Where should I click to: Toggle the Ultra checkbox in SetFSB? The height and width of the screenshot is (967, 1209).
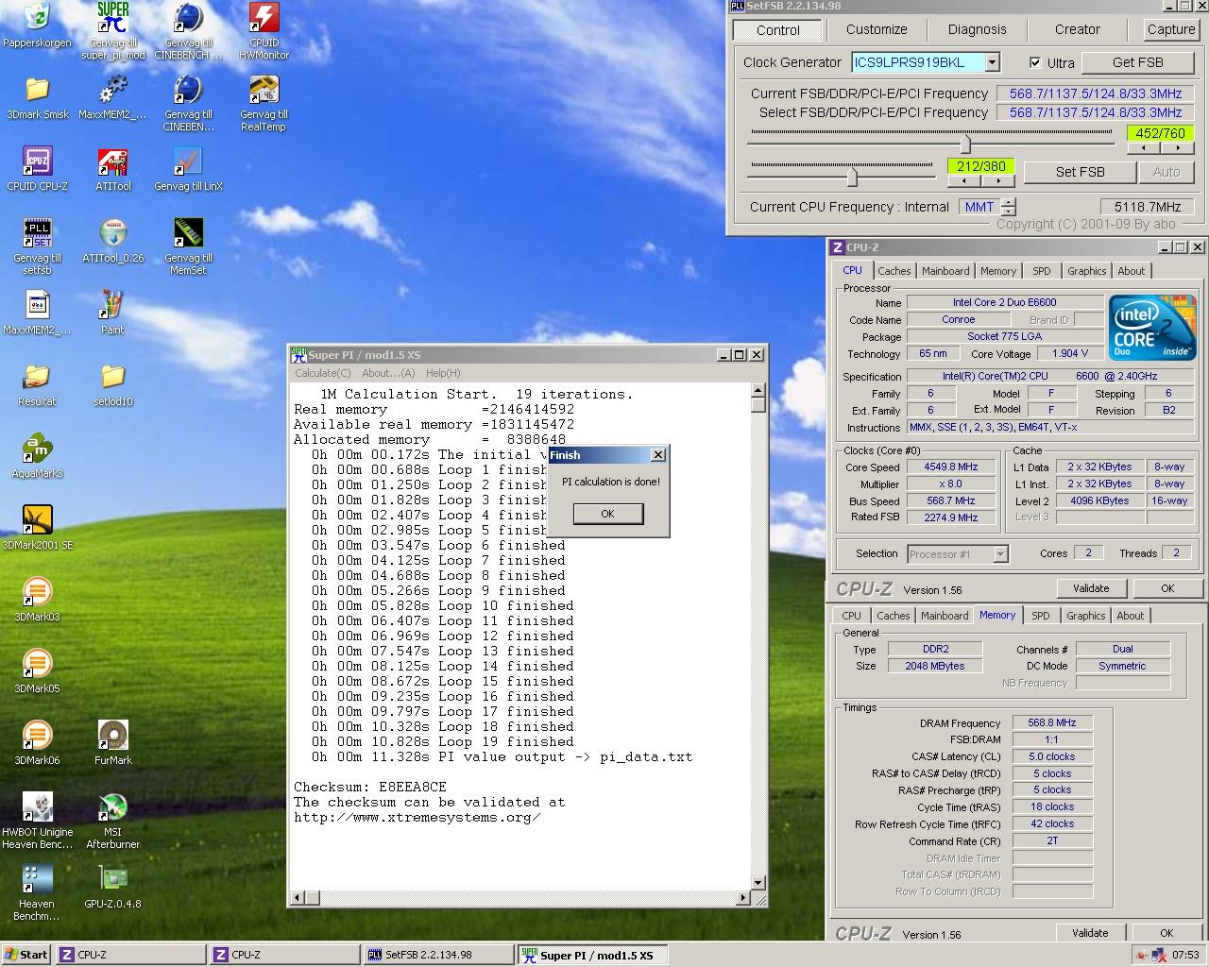coord(1035,63)
